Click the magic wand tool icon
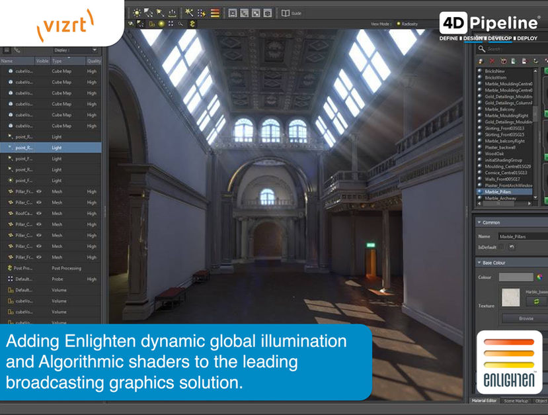This screenshot has width=548, height=415. (189, 13)
